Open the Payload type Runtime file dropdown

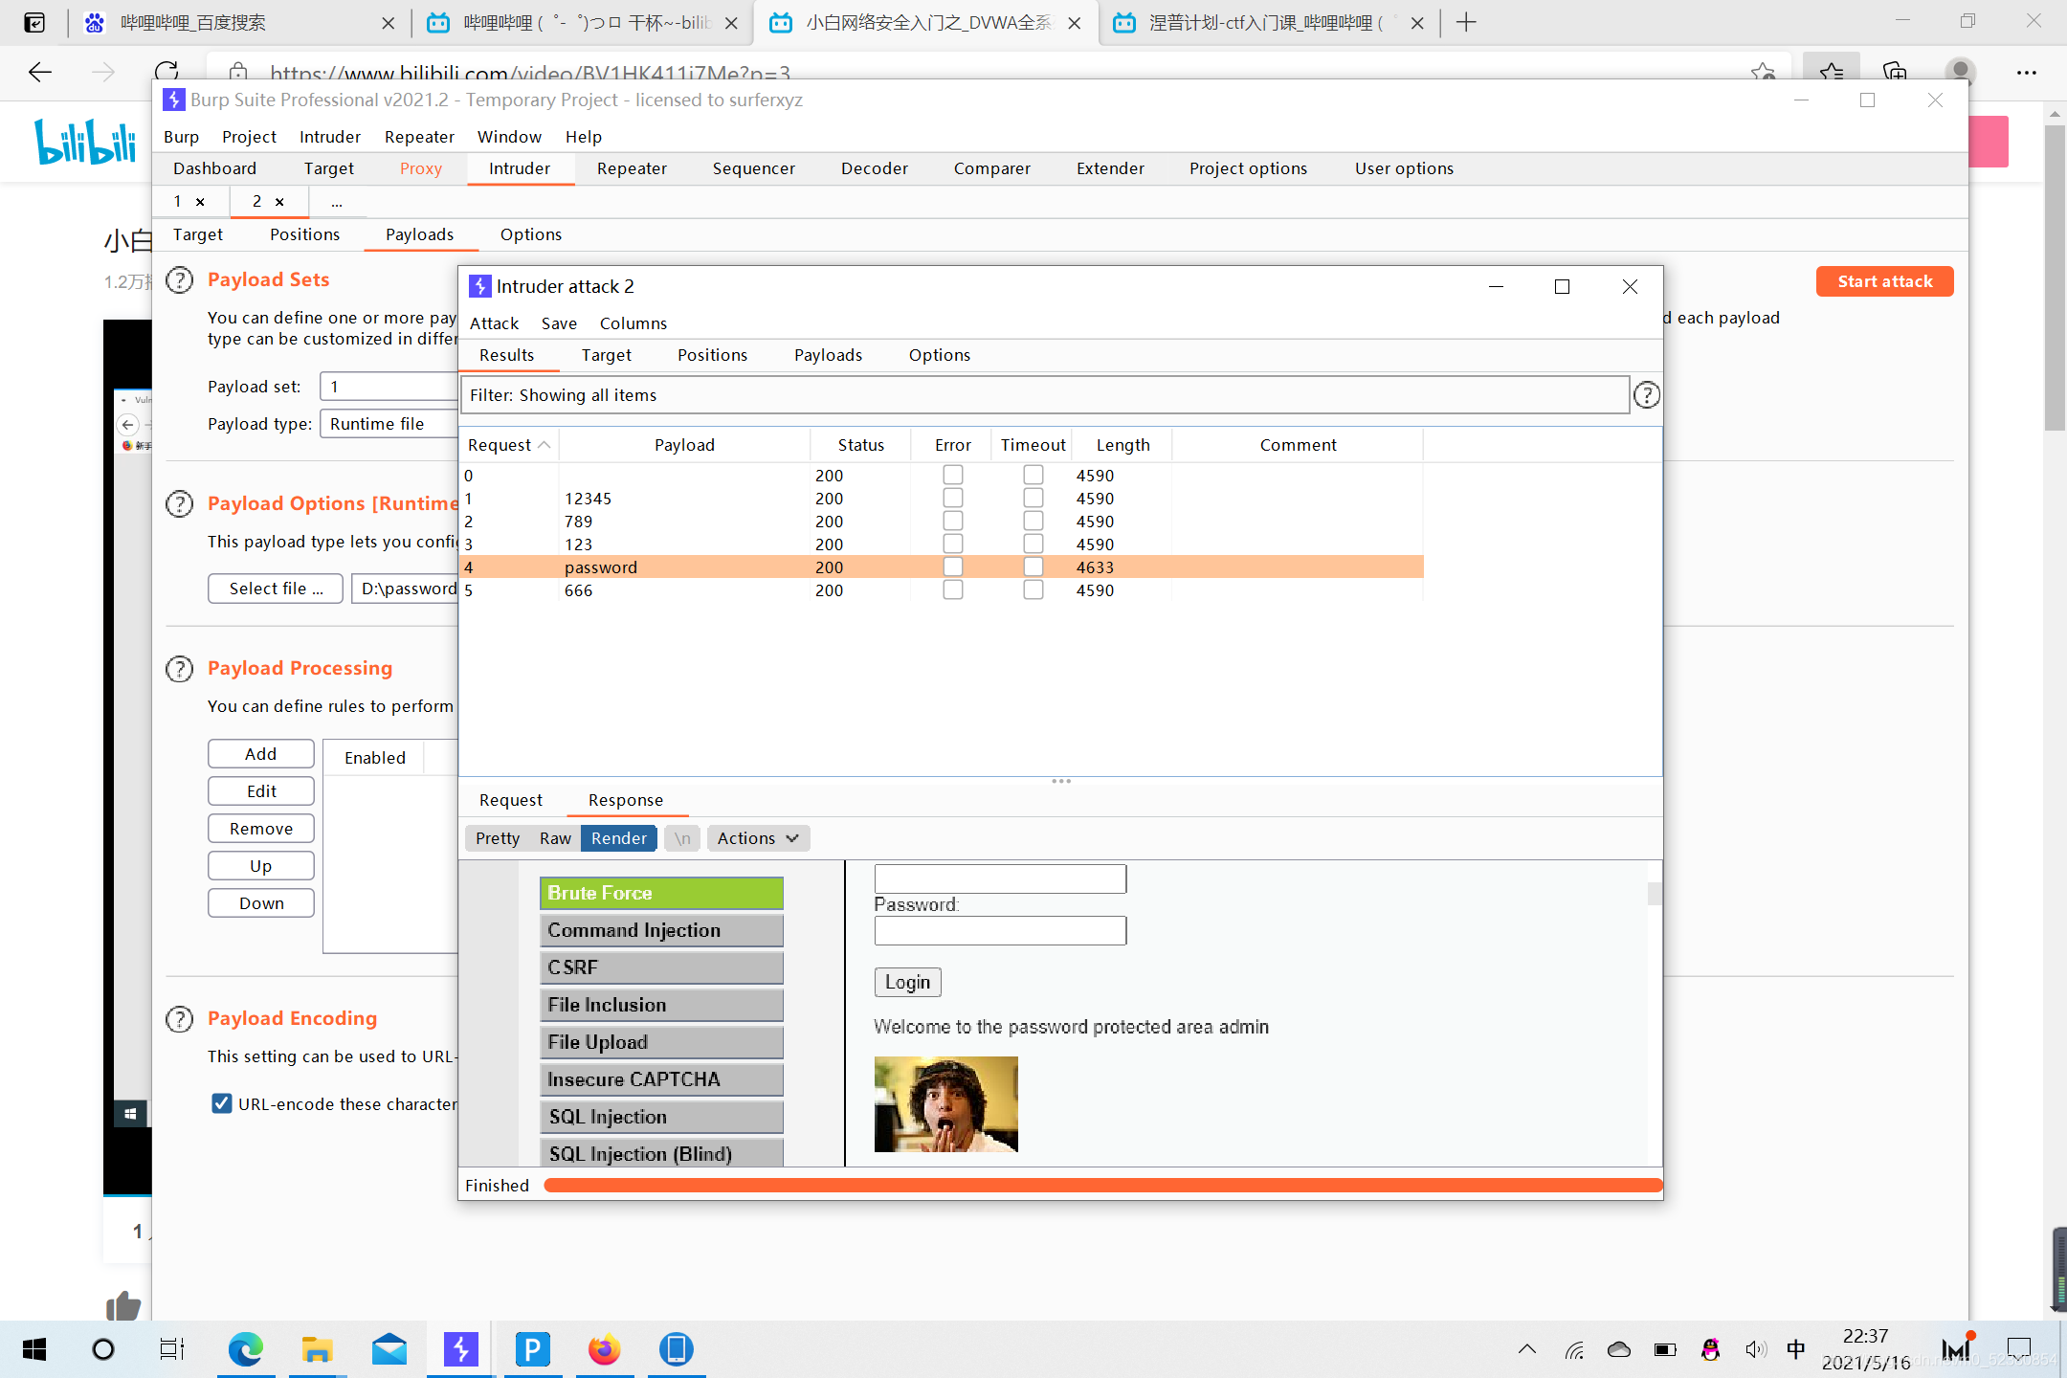pyautogui.click(x=390, y=424)
